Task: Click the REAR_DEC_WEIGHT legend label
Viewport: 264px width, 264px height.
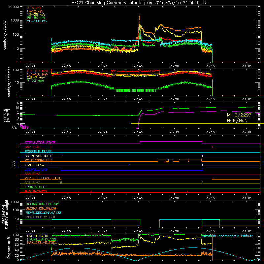Action: 41,217
